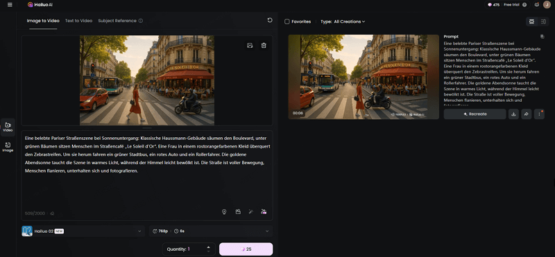Open the Type: All Creations dropdown
The height and width of the screenshot is (257, 555).
tap(343, 21)
